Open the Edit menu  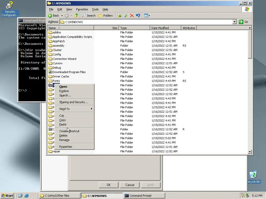(60, 9)
